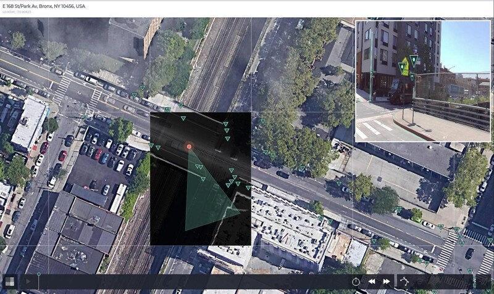The height and width of the screenshot is (294, 494).
Task: Click the rewind double-arrow button
Action: tap(372, 281)
